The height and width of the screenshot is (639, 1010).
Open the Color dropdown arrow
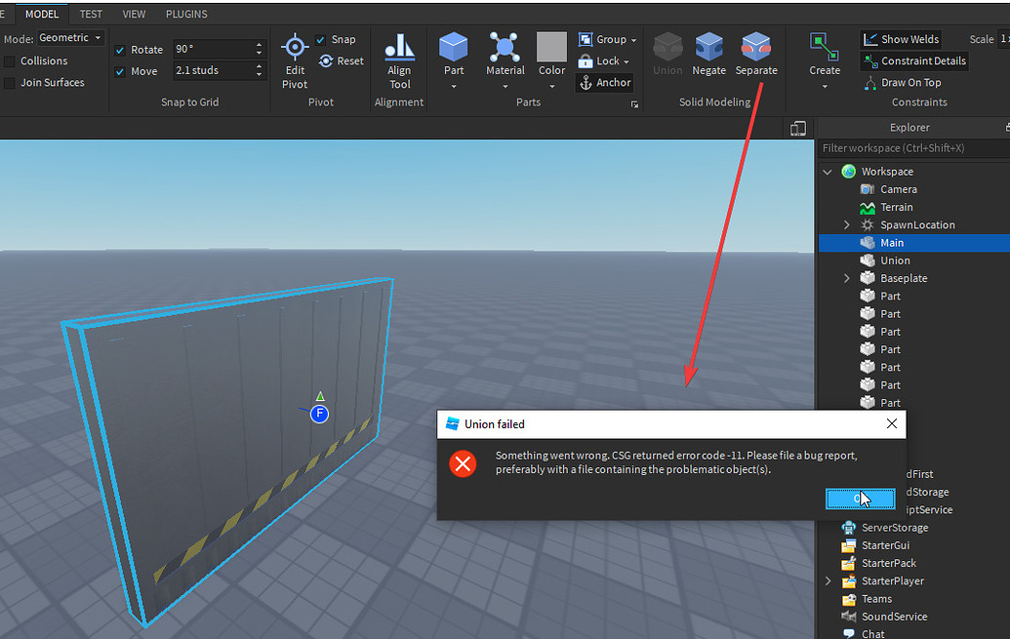pos(552,86)
